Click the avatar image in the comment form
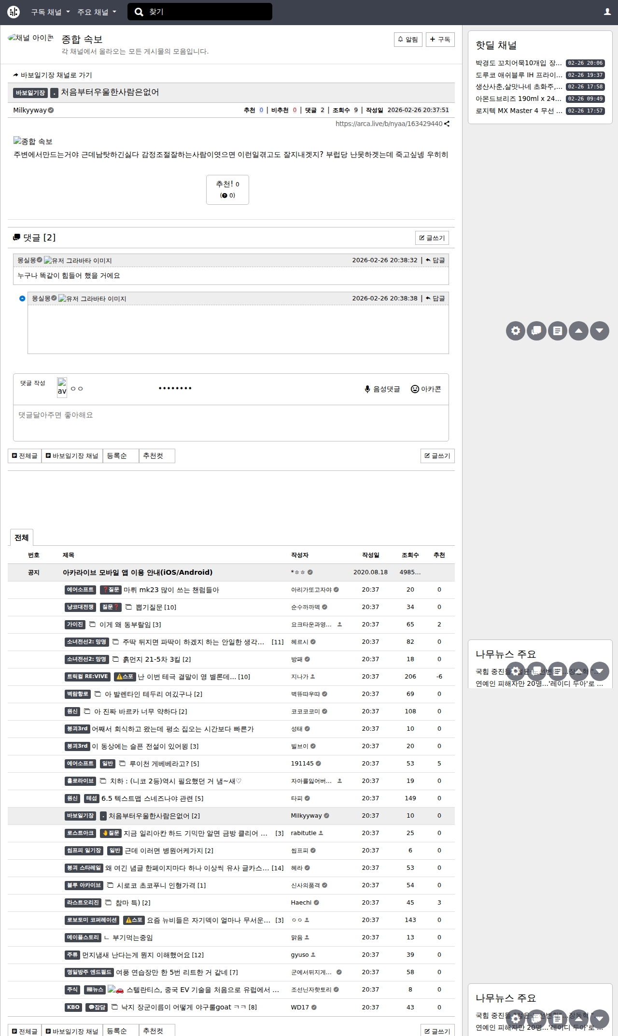The height and width of the screenshot is (1036, 618). click(62, 387)
